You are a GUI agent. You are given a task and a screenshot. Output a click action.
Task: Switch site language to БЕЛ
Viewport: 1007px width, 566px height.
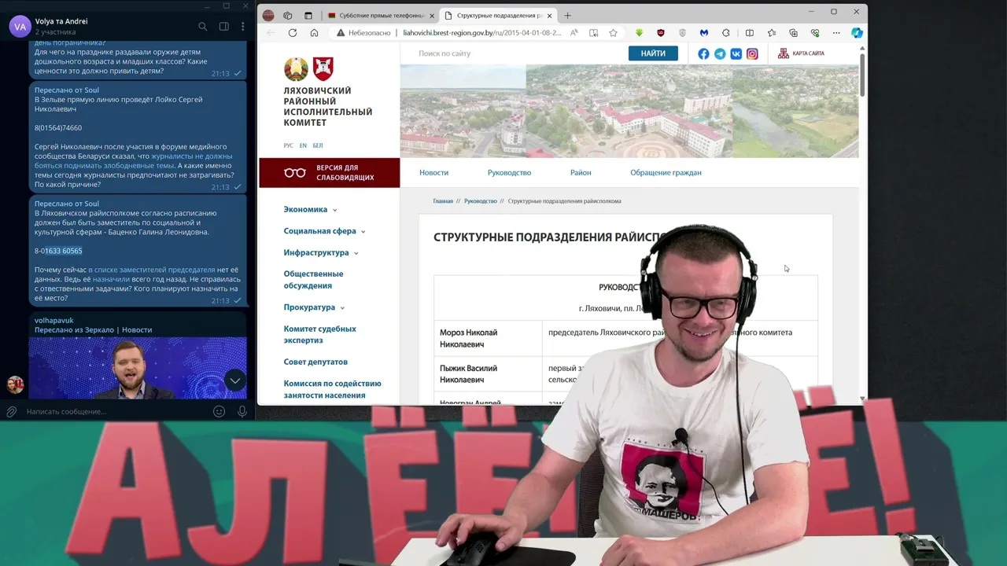pos(318,145)
